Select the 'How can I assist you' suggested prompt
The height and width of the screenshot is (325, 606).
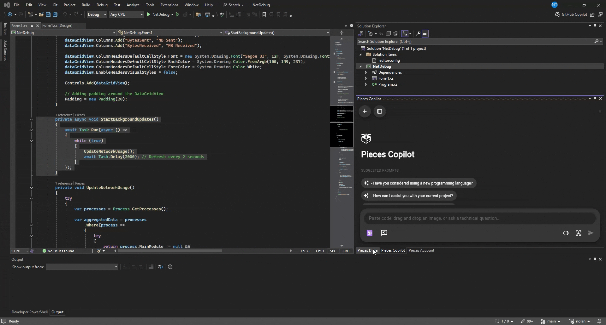pos(409,196)
